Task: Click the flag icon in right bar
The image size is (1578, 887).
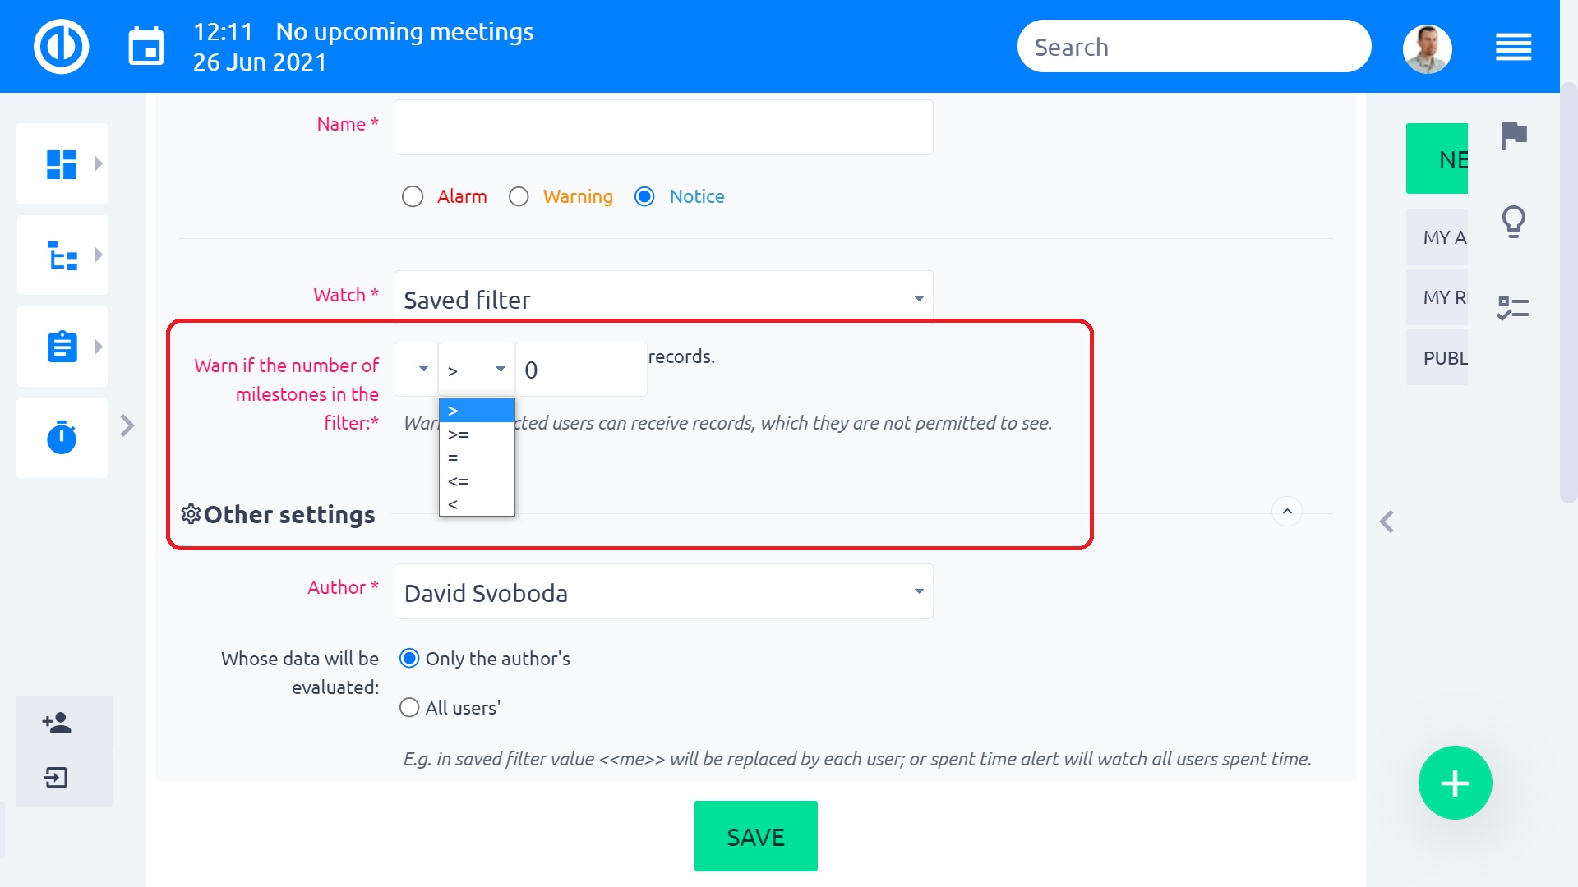Action: pos(1514,136)
